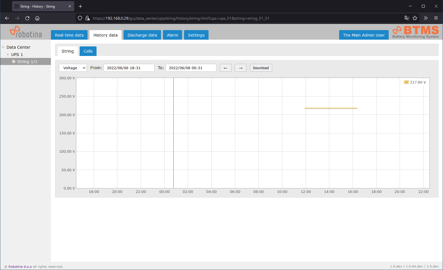Click the browser back arrow
The image size is (443, 270).
click(x=7, y=18)
